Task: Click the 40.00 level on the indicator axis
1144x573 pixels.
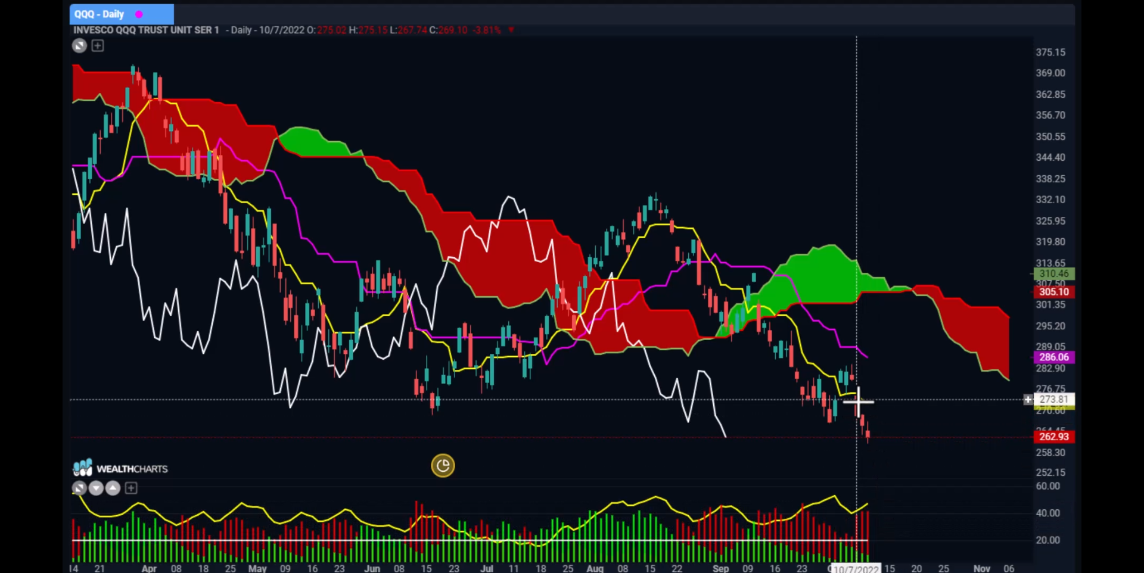Action: (1047, 513)
